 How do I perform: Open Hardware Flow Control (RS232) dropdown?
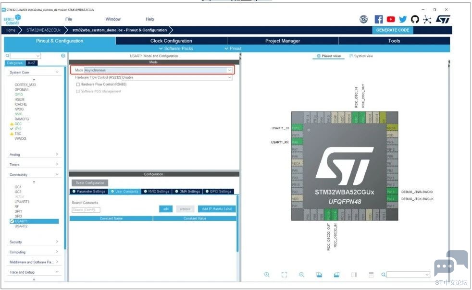177,77
